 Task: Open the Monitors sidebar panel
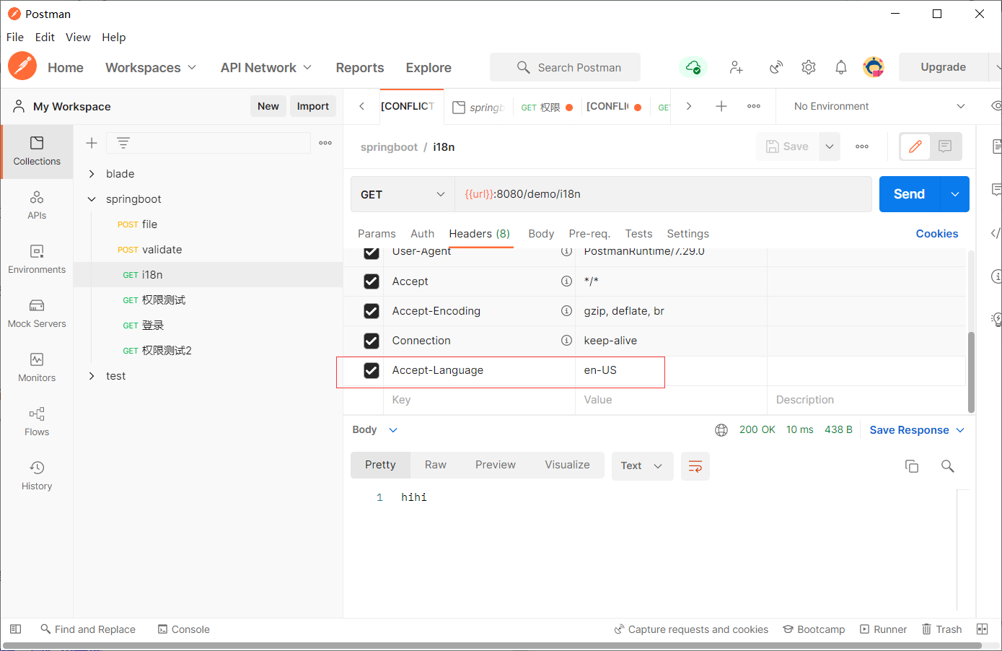(37, 368)
